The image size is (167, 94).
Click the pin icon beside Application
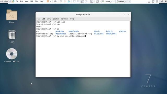(10, 1)
